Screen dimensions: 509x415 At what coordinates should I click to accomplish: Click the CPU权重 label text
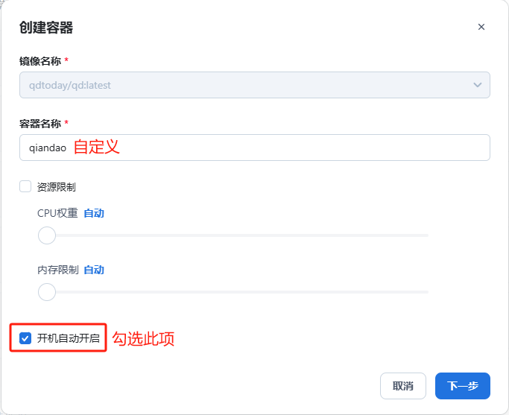pos(57,213)
